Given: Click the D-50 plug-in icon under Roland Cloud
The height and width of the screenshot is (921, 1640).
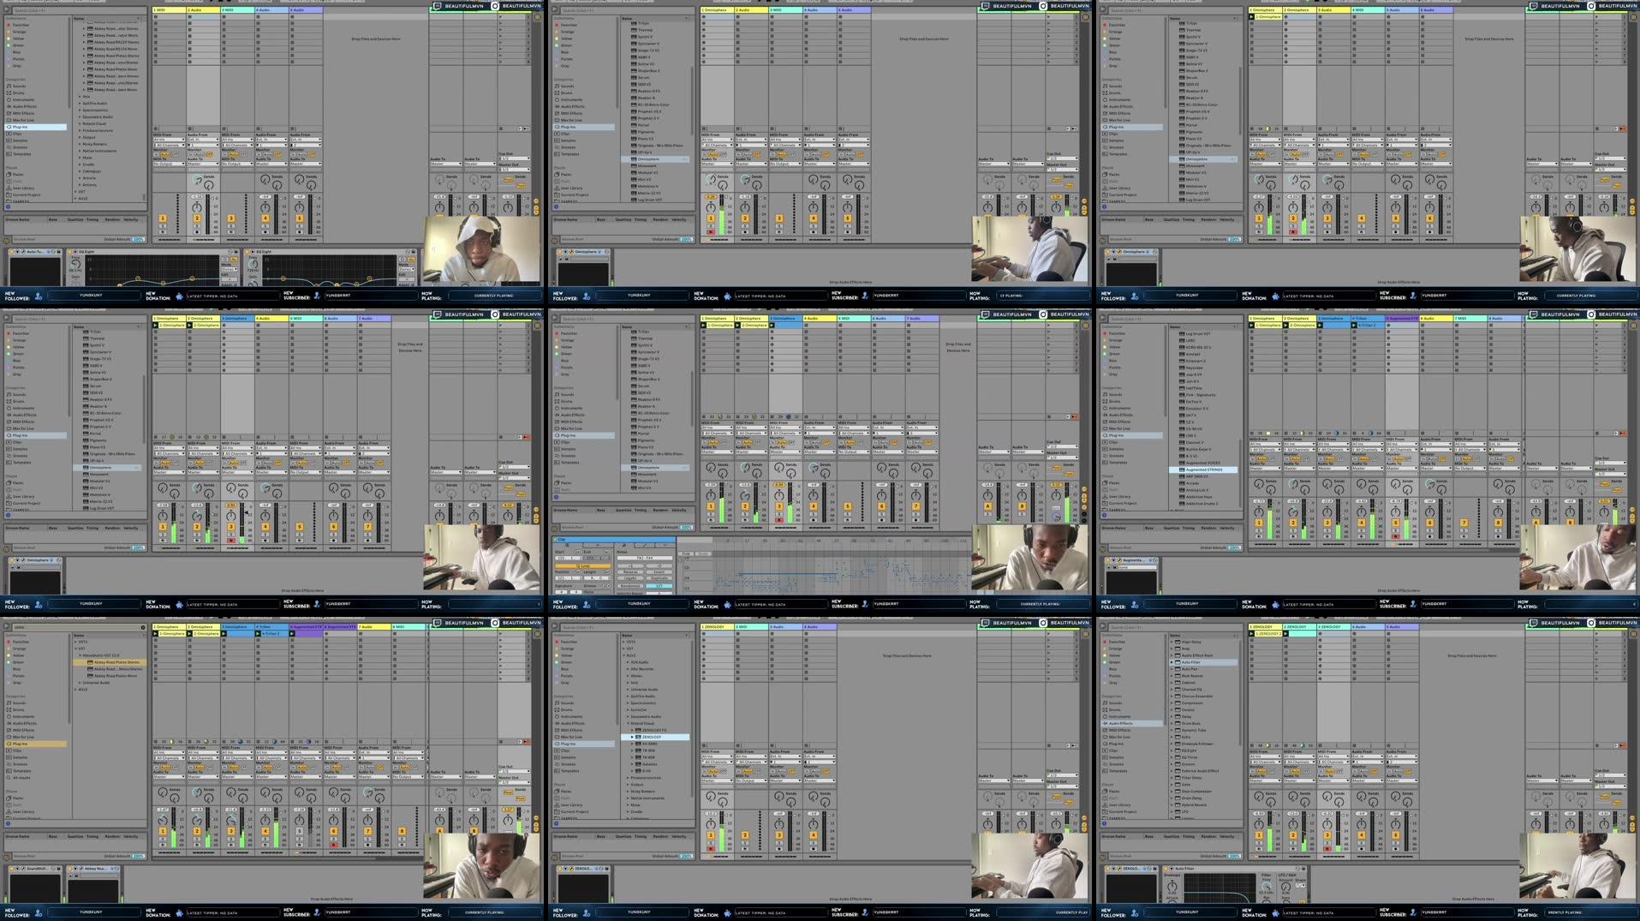Looking at the screenshot, I should 638,771.
